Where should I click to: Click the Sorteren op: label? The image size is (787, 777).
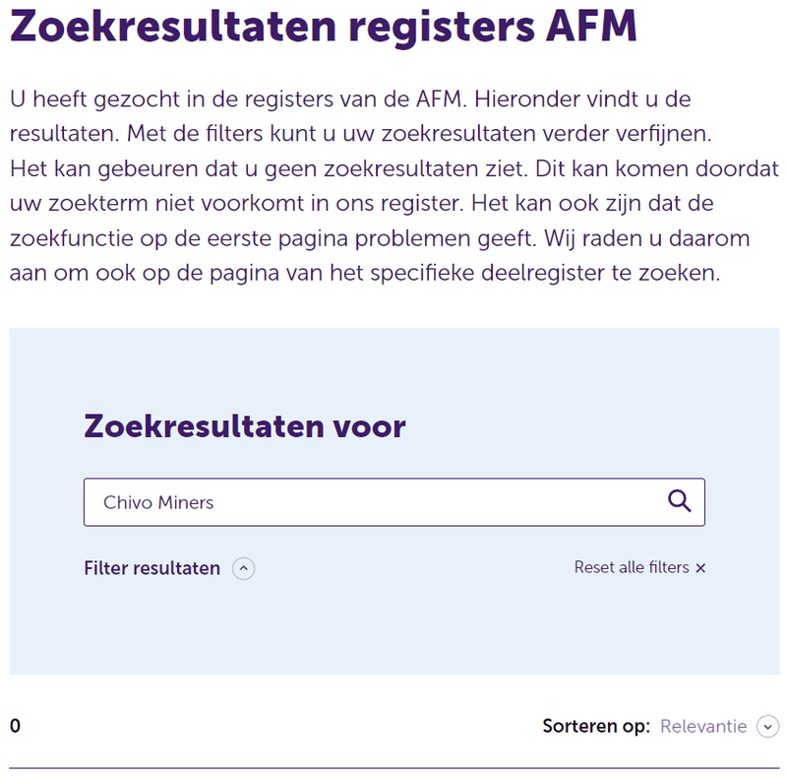click(x=596, y=726)
